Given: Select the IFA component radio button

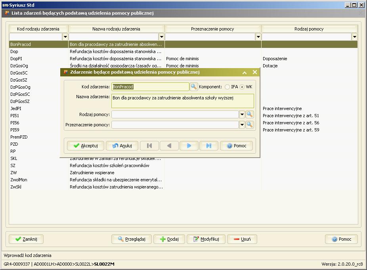Looking at the screenshot, I should pos(227,87).
